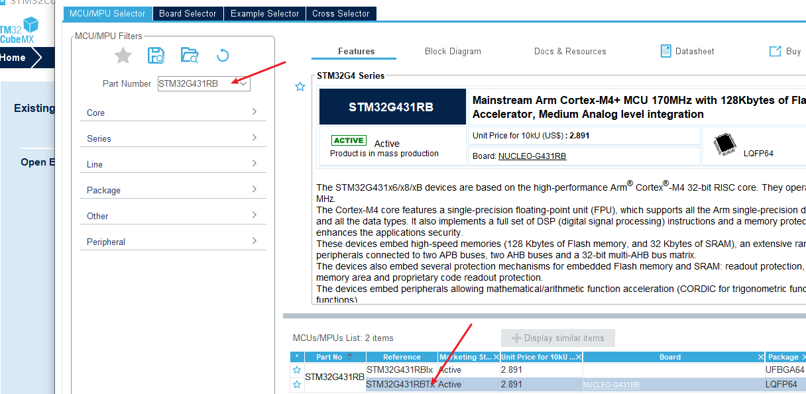Expand the Package filter section
This screenshot has width=806, height=394.
pyautogui.click(x=172, y=190)
